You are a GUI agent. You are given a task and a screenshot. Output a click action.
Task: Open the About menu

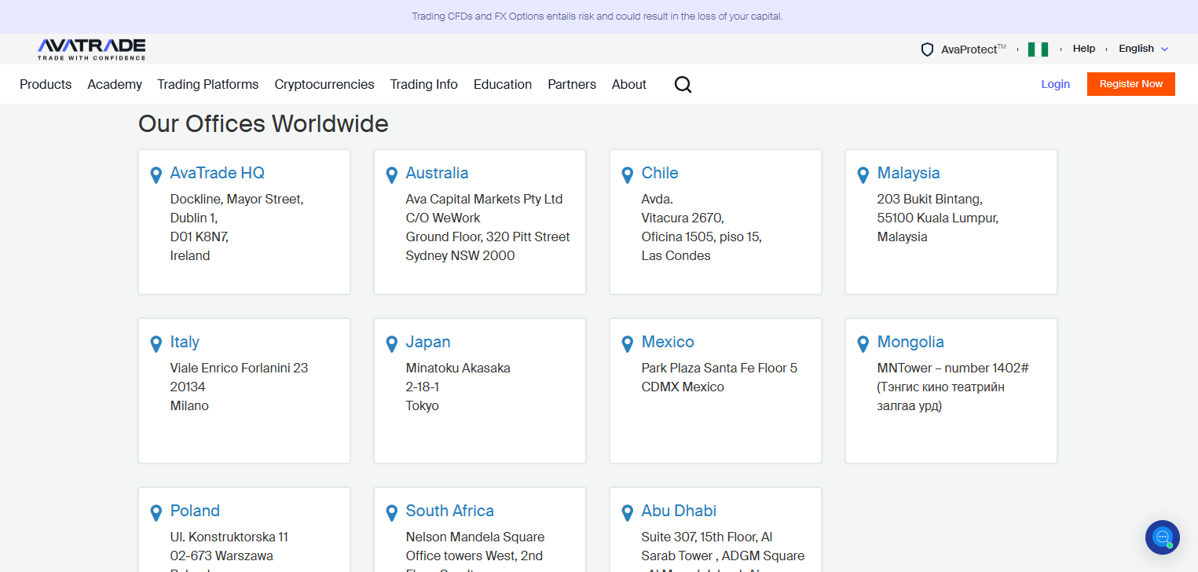(x=629, y=84)
